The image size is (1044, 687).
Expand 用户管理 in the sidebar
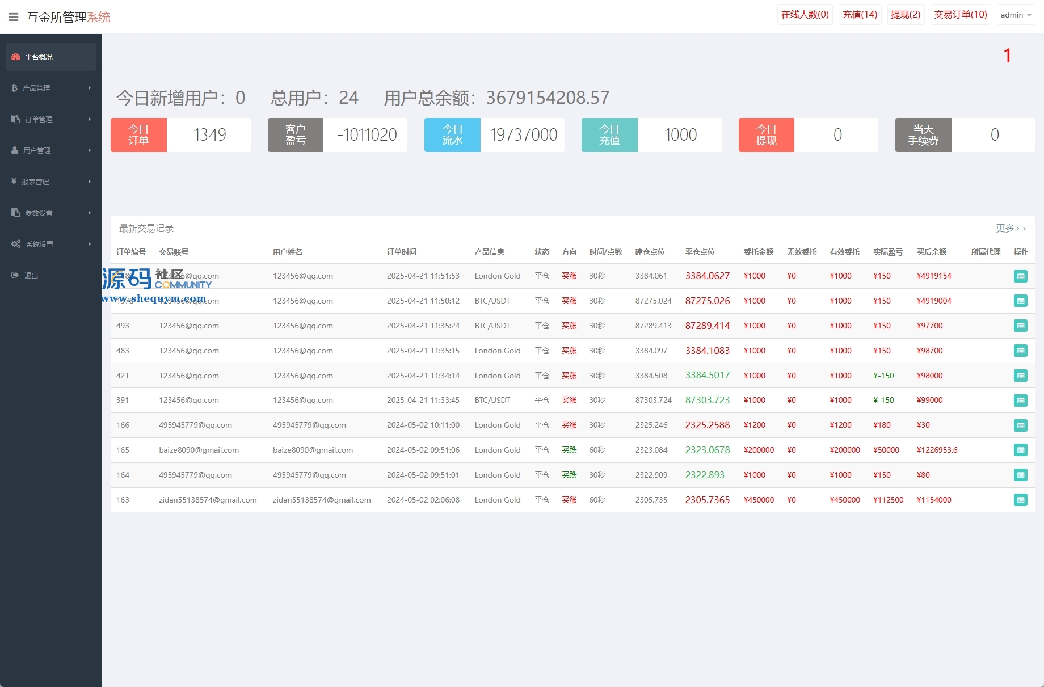(x=50, y=150)
